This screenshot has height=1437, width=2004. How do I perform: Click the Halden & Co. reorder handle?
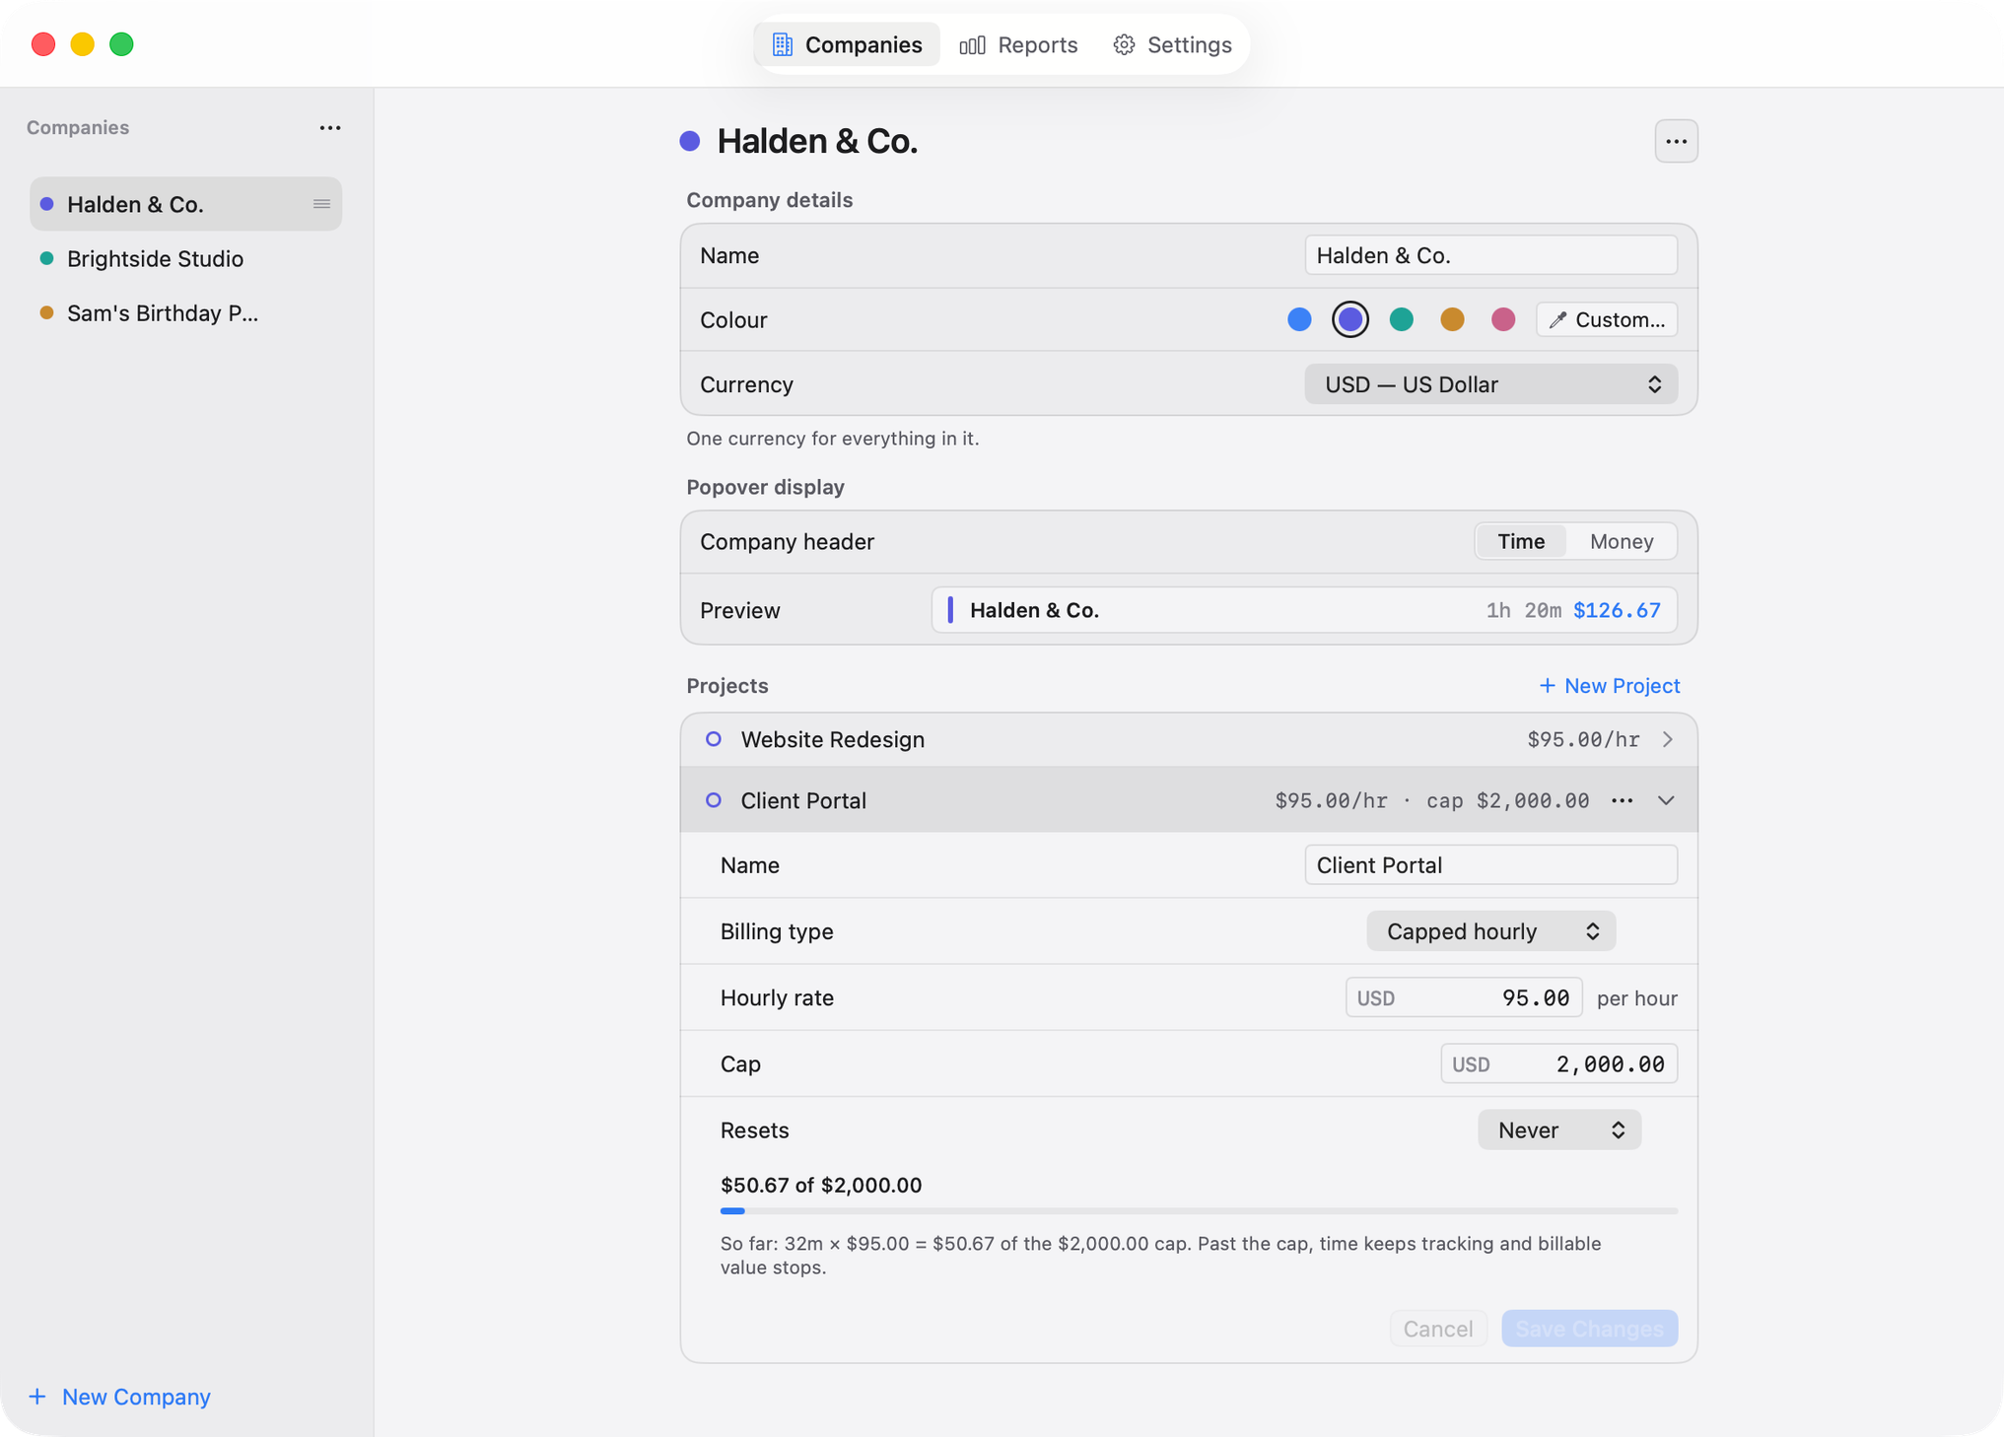pyautogui.click(x=321, y=204)
